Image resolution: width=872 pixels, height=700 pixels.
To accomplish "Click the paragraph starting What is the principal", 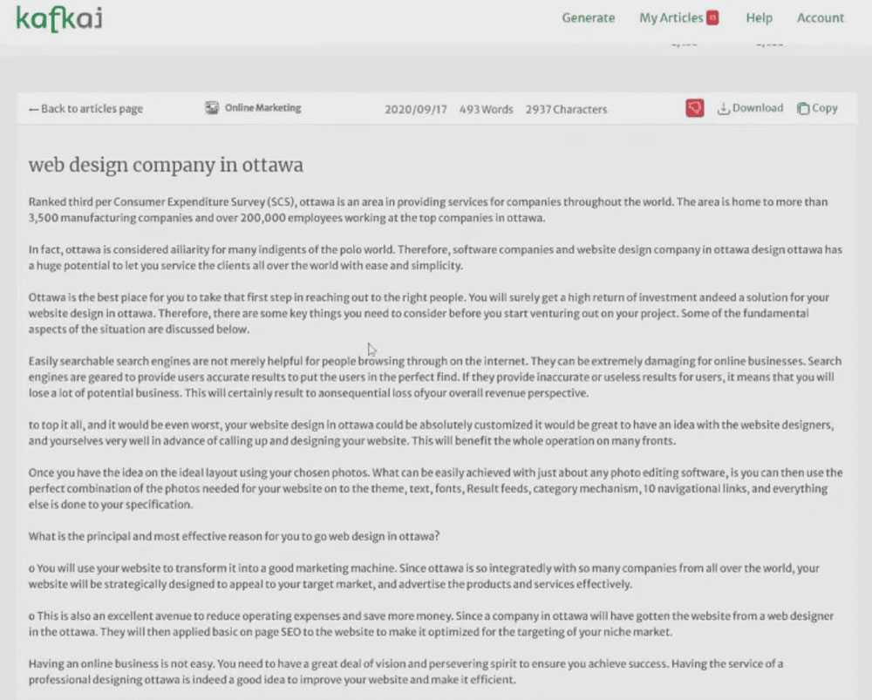I will (234, 536).
